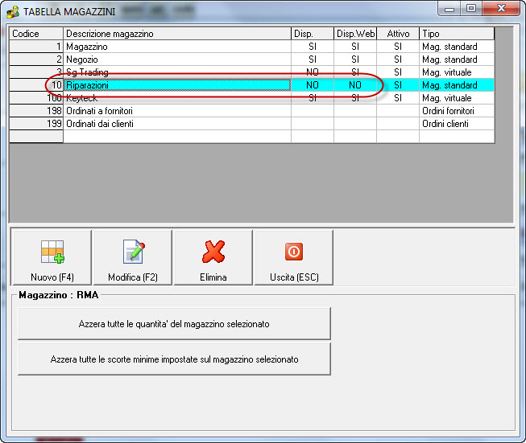The width and height of the screenshot is (526, 443).
Task: Click 'Mag. virtuale' type in Keyteck row
Action: [457, 98]
